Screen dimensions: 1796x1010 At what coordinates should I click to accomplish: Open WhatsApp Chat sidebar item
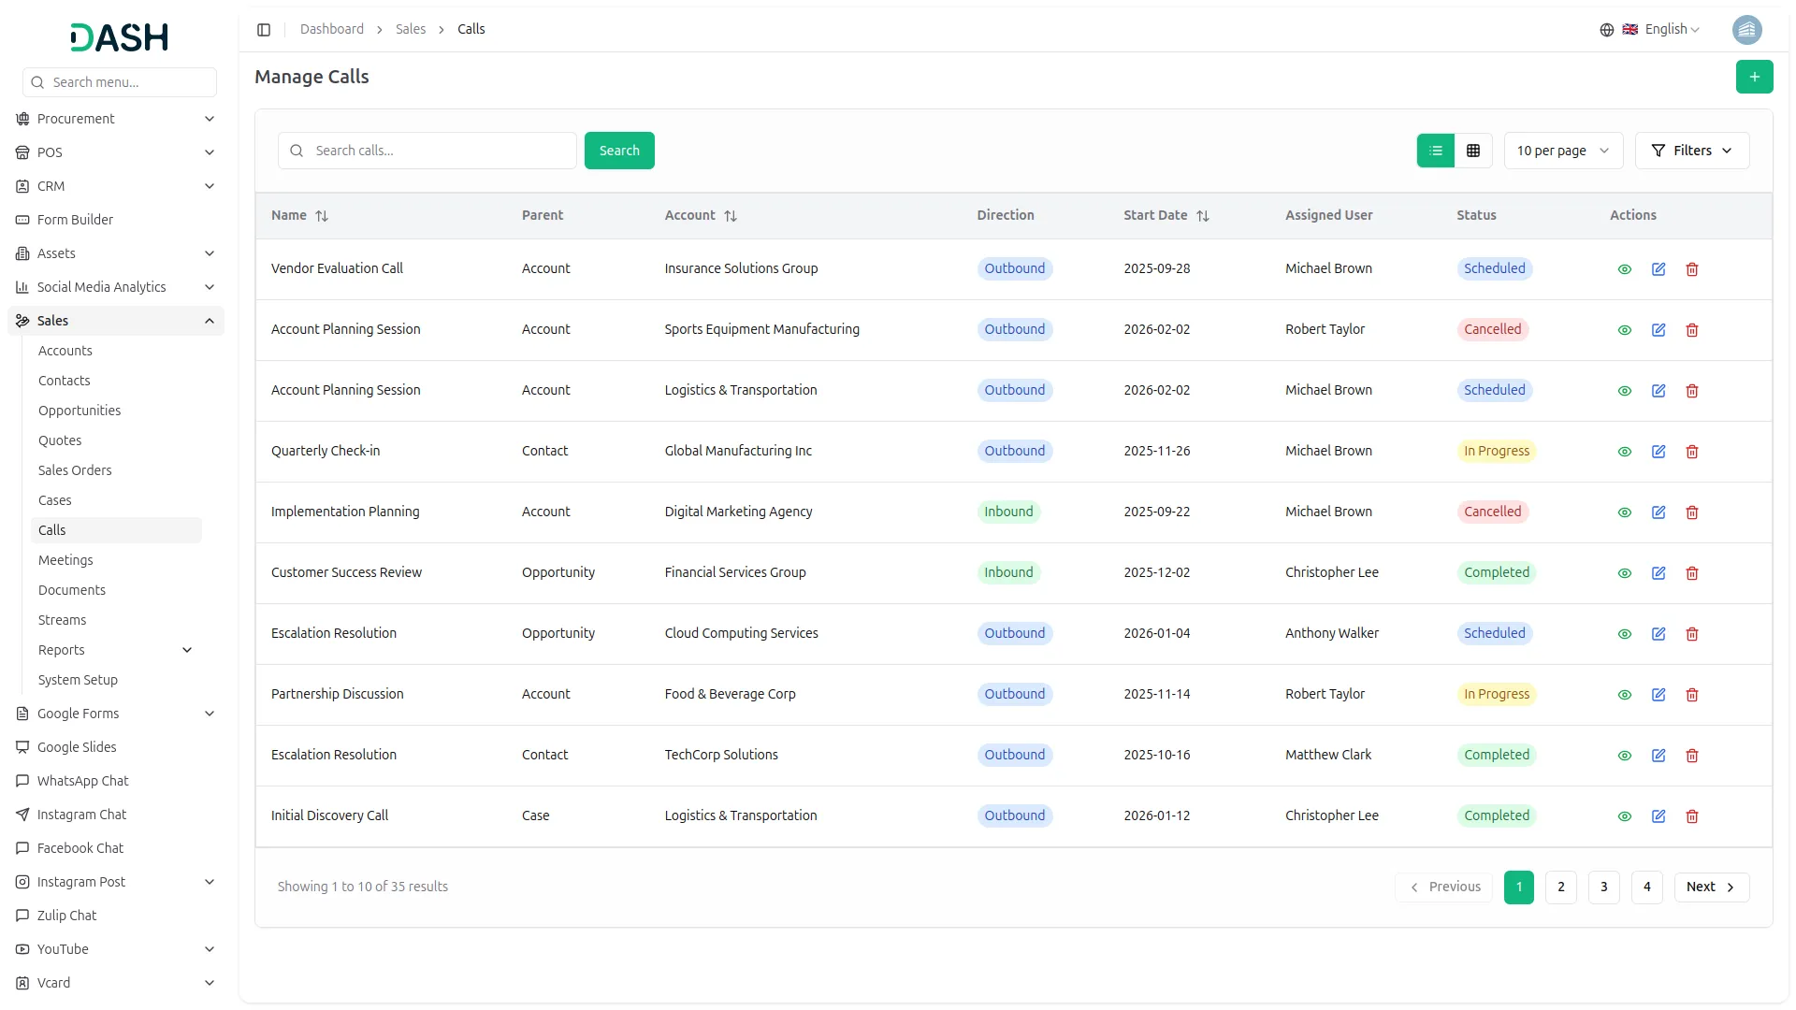[x=116, y=781]
